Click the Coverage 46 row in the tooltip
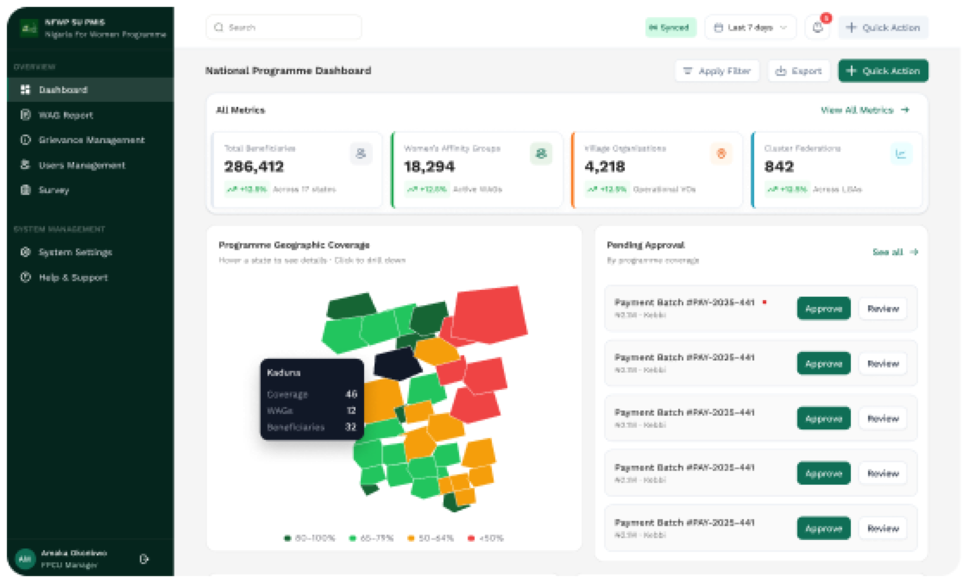The height and width of the screenshot is (583, 963). tap(312, 394)
